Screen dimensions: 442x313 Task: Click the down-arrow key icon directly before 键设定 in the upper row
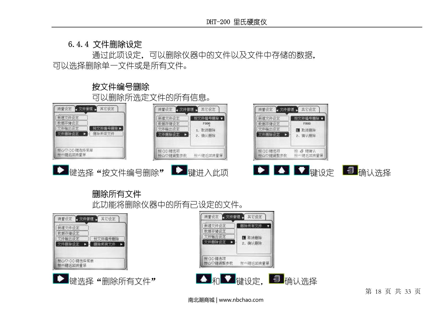pos(301,170)
